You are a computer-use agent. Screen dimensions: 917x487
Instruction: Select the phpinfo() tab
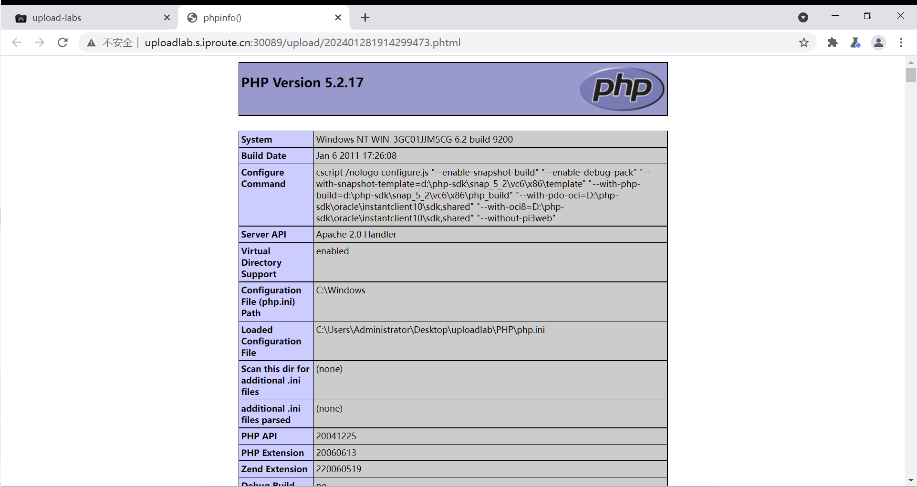click(258, 18)
